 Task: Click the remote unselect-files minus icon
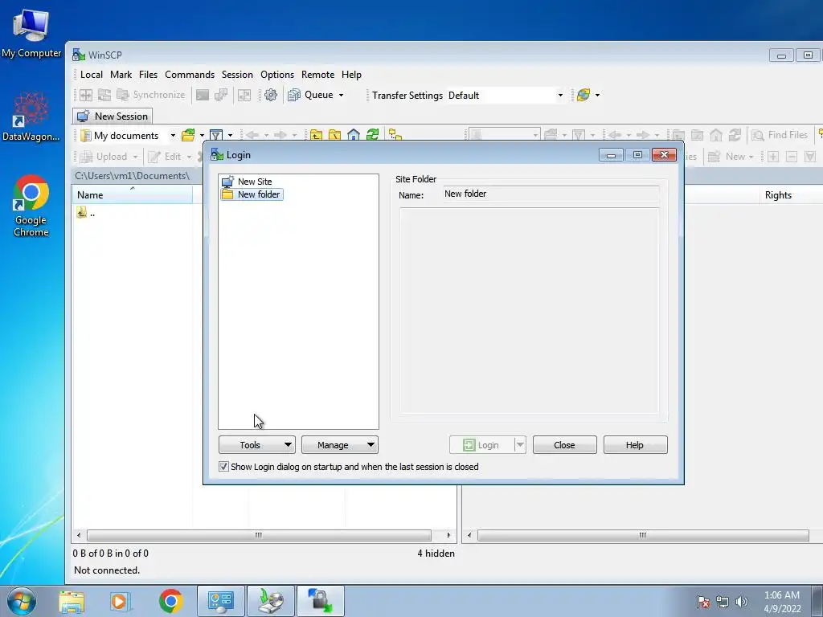792,157
